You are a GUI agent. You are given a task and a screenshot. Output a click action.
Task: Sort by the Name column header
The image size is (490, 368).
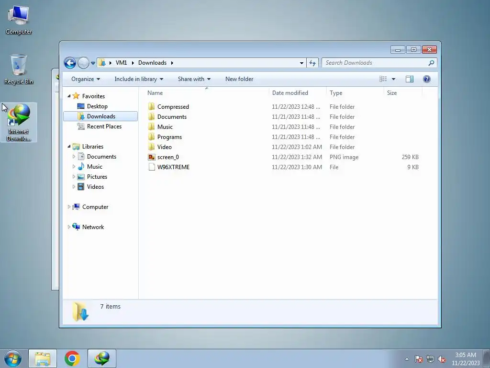pos(206,93)
